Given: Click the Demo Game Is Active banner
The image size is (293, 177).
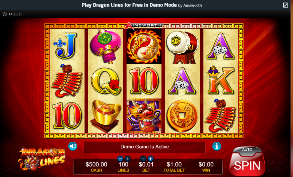Looking at the screenshot, I should pos(144,147).
